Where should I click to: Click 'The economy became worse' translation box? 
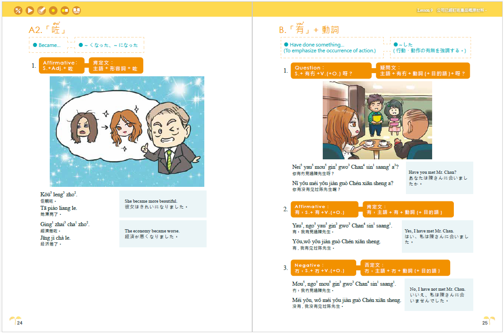click(x=163, y=233)
